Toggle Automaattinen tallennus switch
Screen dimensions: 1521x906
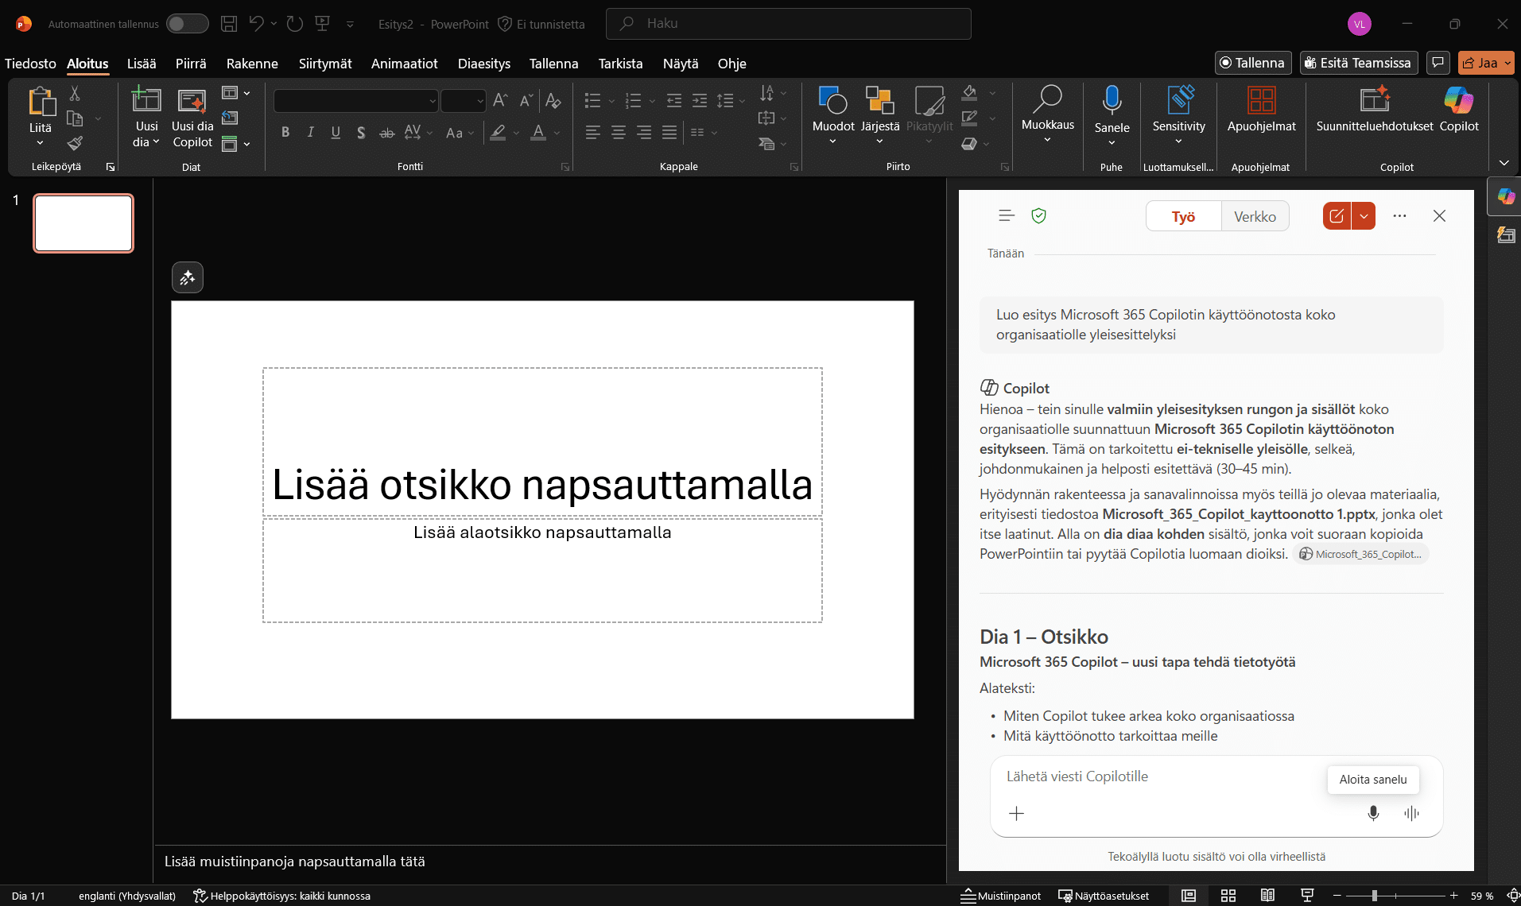[x=187, y=24]
